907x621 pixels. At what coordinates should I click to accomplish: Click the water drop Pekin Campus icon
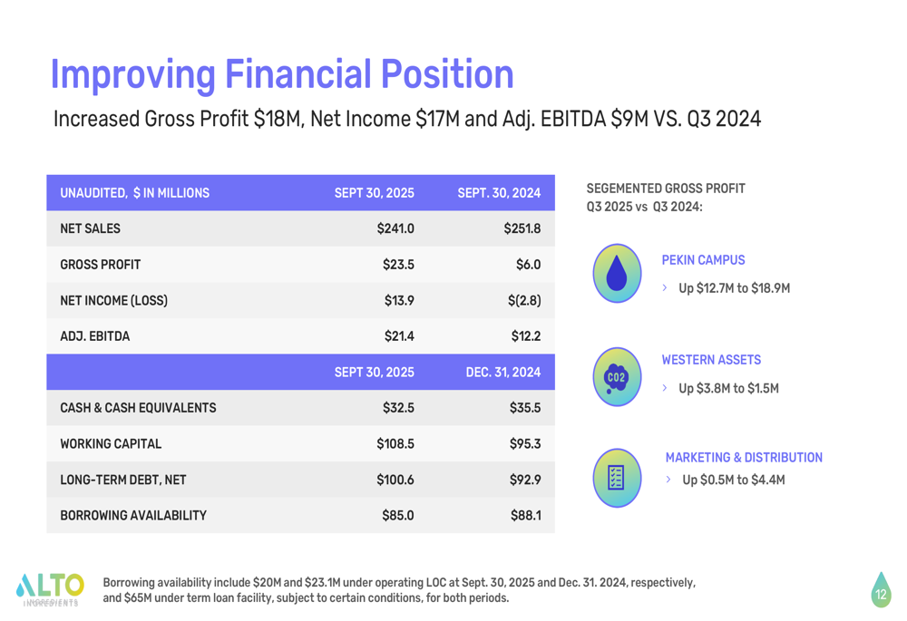click(617, 272)
